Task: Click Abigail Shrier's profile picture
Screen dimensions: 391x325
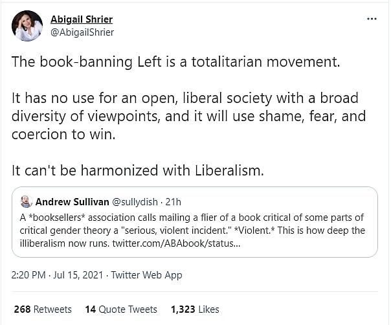Action: (x=27, y=26)
